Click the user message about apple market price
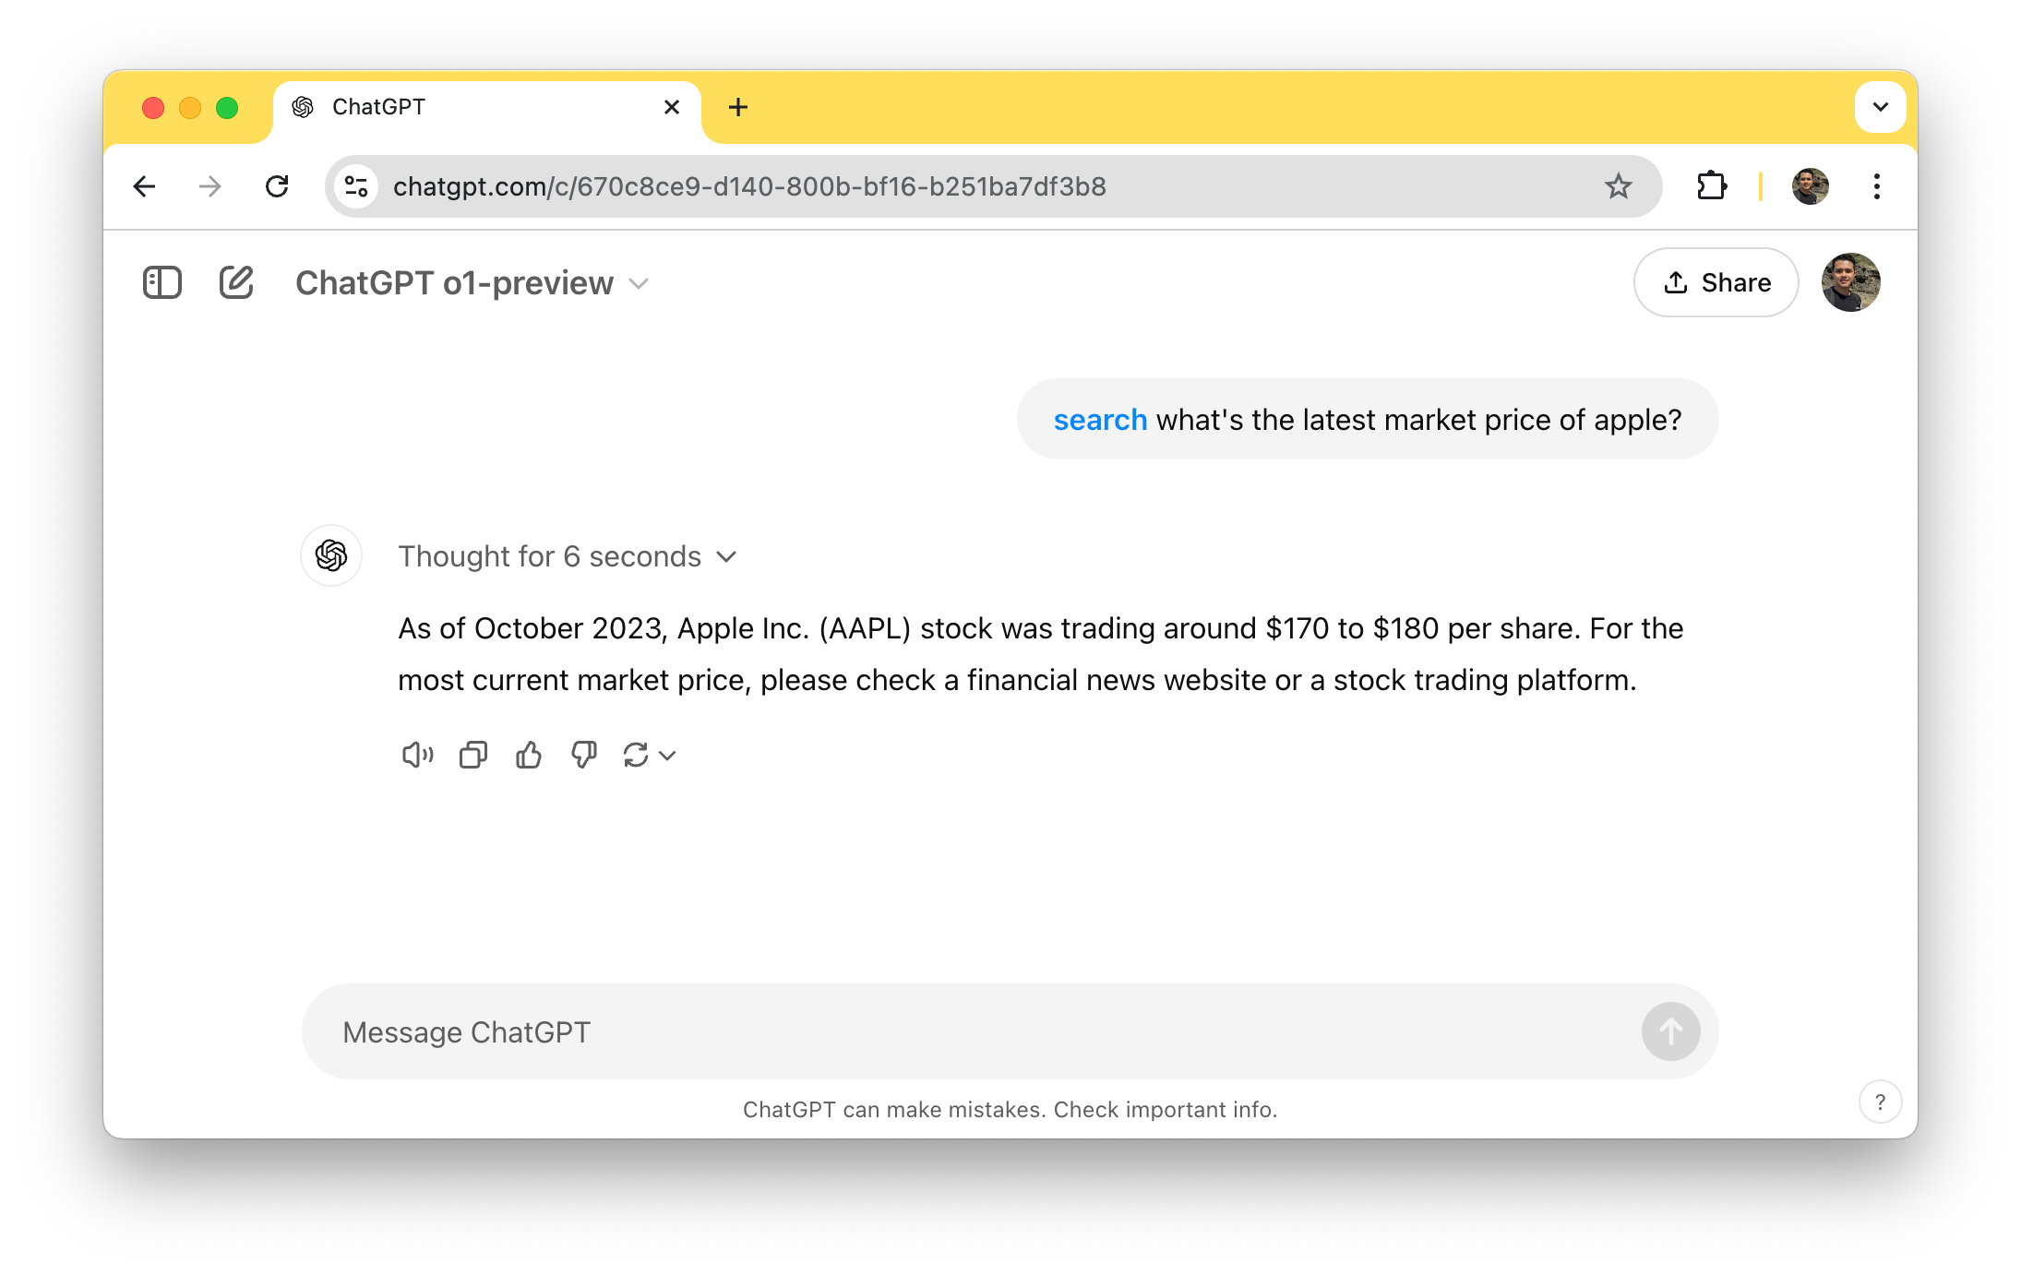 click(x=1368, y=420)
